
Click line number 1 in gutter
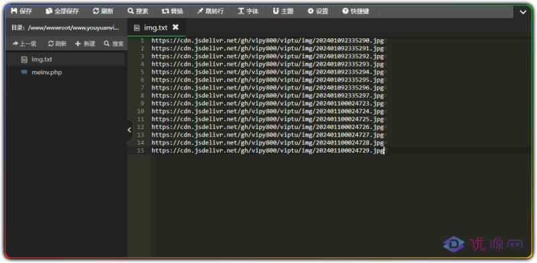pos(142,41)
